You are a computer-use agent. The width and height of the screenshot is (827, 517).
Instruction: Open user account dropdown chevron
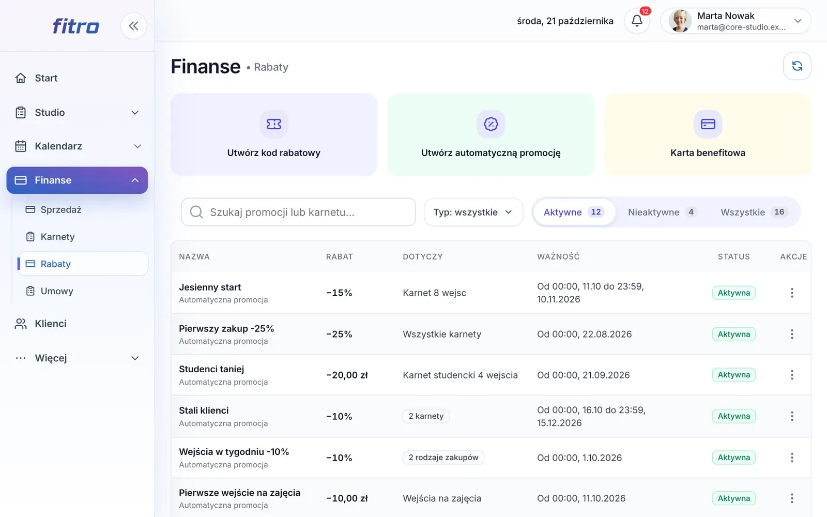798,21
